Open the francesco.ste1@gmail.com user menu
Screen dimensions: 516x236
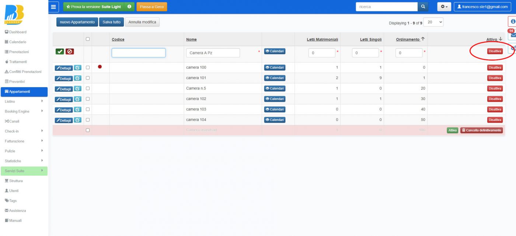click(483, 7)
